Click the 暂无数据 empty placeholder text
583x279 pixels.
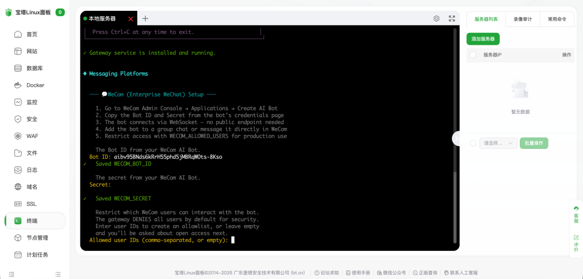click(520, 112)
